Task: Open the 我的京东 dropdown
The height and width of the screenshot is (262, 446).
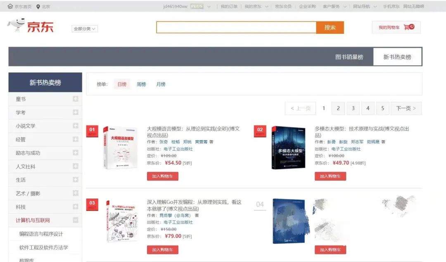Action: (x=256, y=7)
